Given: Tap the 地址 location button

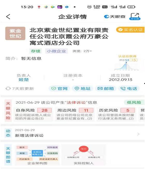Looking at the screenshot, I should coord(83,89).
